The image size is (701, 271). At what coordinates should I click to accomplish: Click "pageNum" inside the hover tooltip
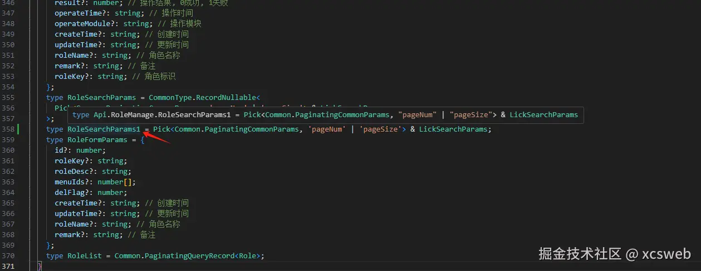pyautogui.click(x=418, y=115)
